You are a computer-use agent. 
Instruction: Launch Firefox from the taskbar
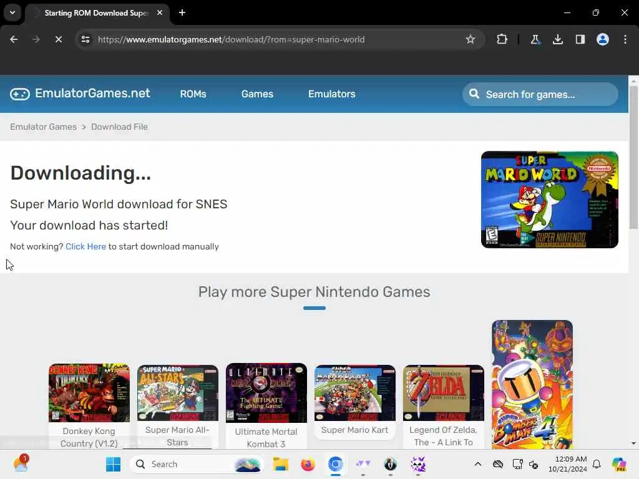(308, 464)
